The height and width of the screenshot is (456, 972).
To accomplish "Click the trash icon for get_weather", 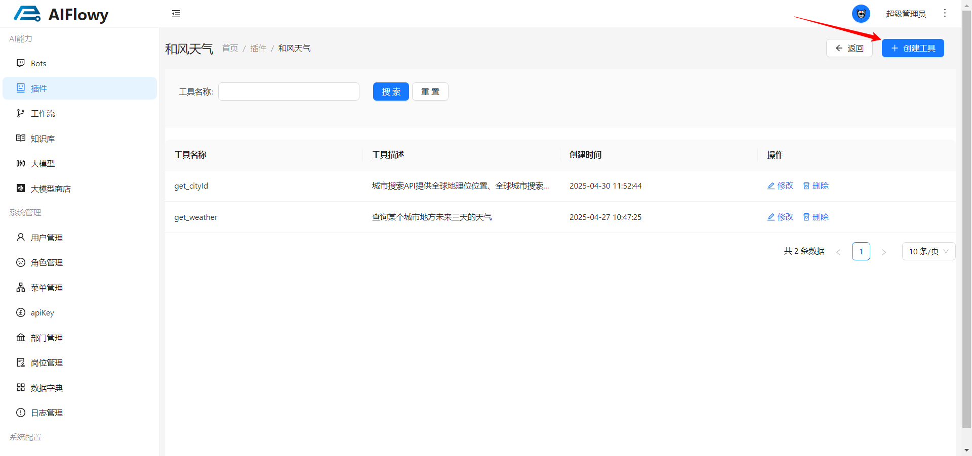I will 806,217.
